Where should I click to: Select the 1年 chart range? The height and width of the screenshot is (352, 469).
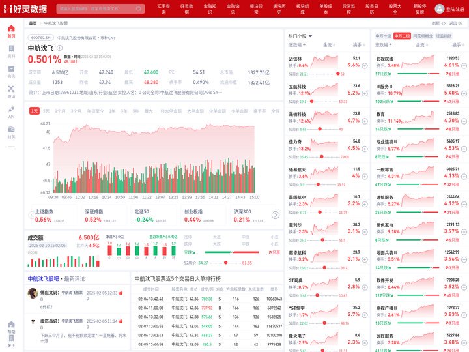click(112, 111)
